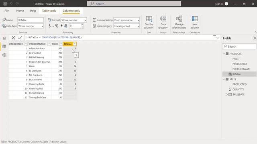Switch to the Home tab
The image size is (257, 144).
tap(20, 11)
